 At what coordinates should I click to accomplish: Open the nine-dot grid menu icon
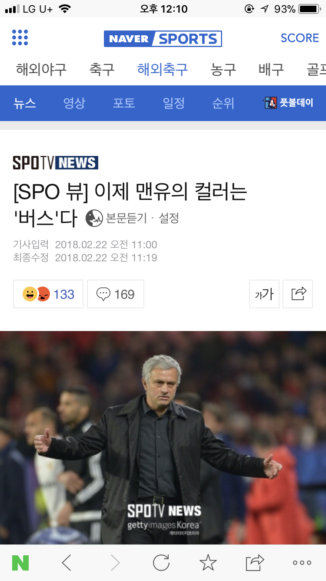pos(20,38)
